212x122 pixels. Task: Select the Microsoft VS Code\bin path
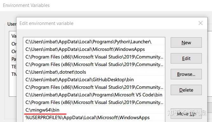(94, 95)
